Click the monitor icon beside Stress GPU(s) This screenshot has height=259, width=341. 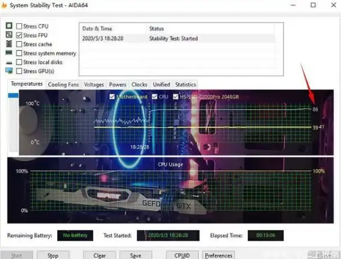(x=9, y=71)
